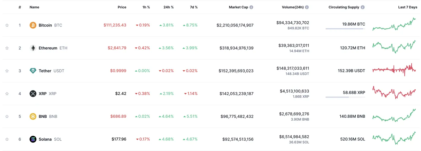Viewport: 421px width, 151px height.
Task: Click the XRP logo icon
Action: [33, 94]
